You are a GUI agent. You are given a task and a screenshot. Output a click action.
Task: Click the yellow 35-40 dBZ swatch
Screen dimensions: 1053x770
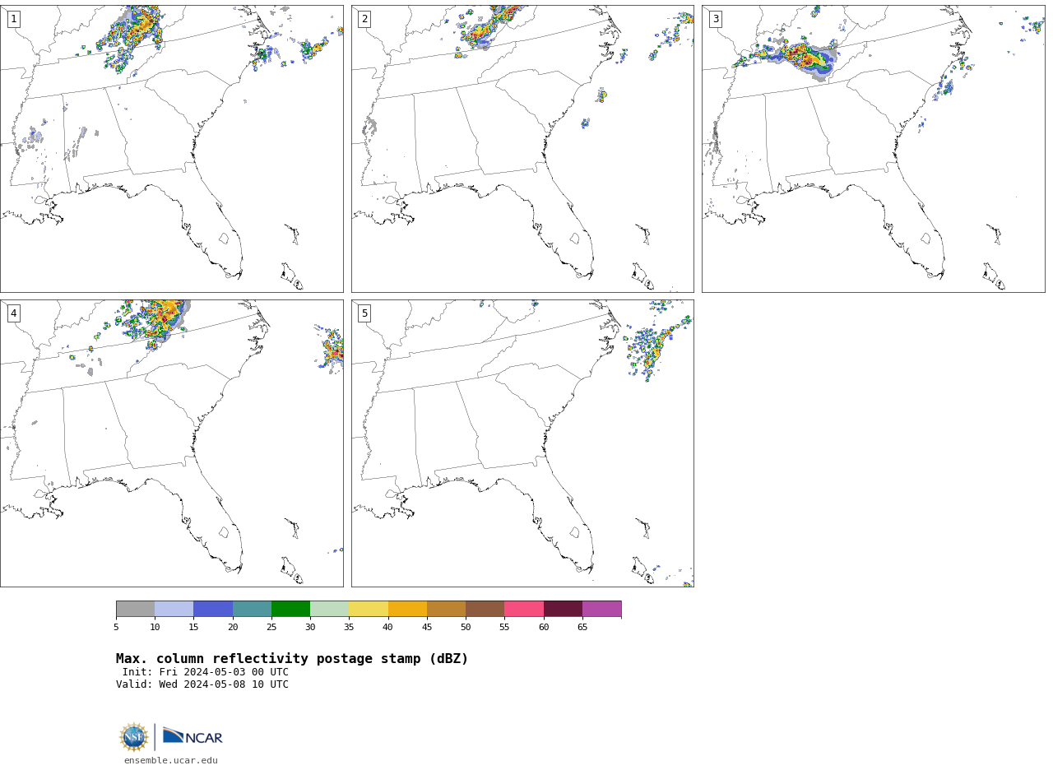pyautogui.click(x=369, y=609)
